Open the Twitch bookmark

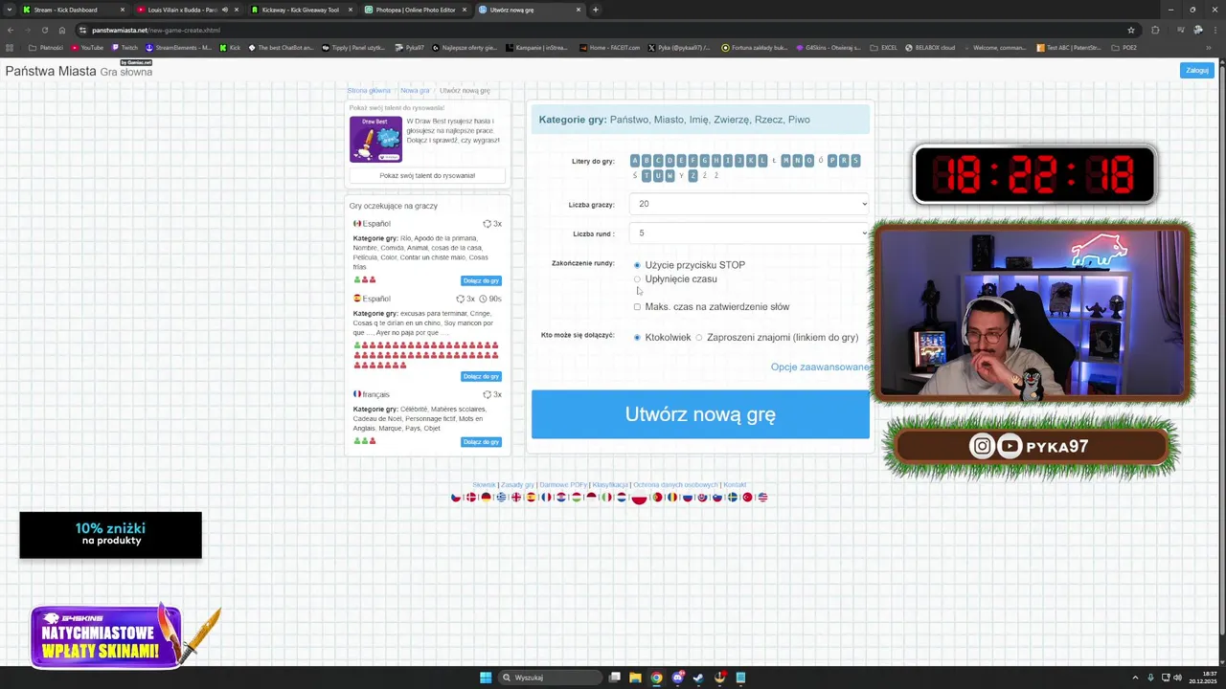[125, 47]
